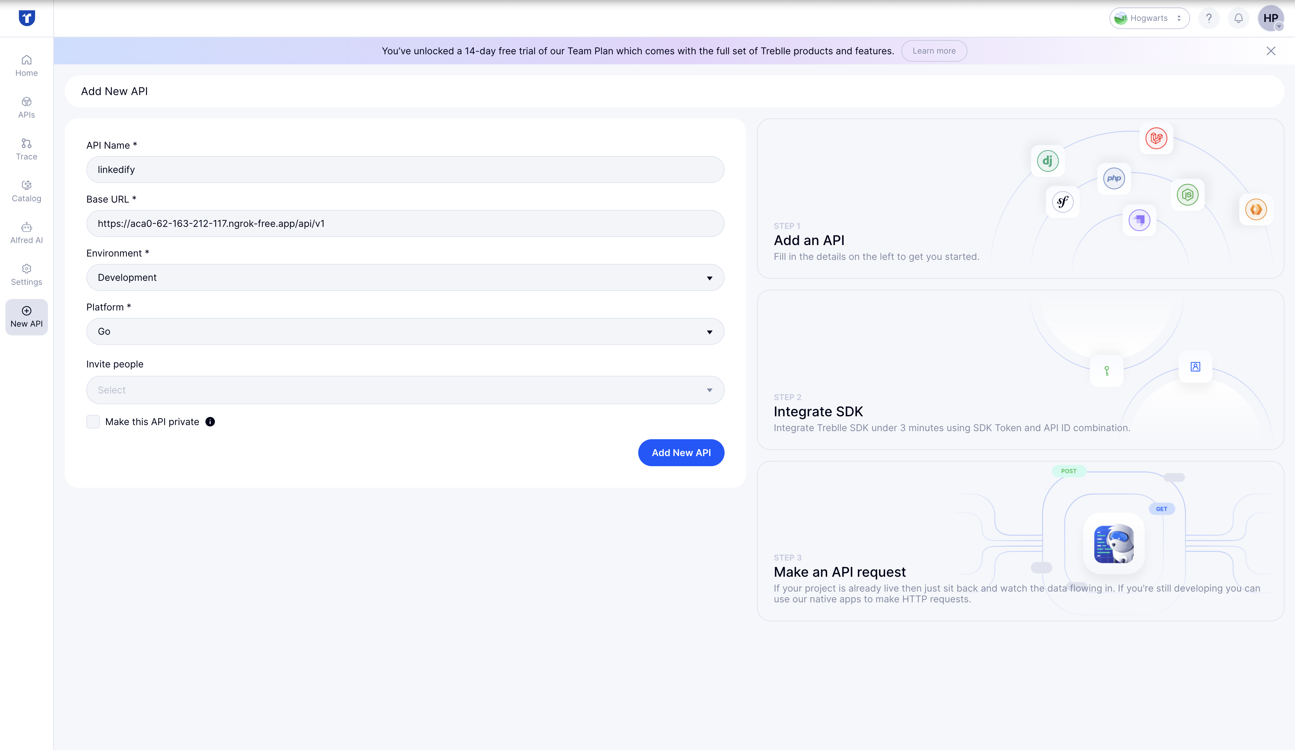Image resolution: width=1295 pixels, height=750 pixels.
Task: Open the Invite people select box
Action: point(405,390)
